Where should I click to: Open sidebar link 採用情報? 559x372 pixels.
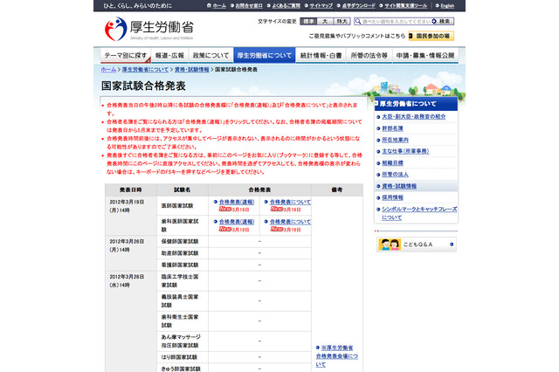[392, 197]
